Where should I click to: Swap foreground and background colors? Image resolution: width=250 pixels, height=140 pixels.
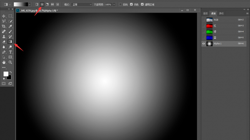click(x=11, y=72)
